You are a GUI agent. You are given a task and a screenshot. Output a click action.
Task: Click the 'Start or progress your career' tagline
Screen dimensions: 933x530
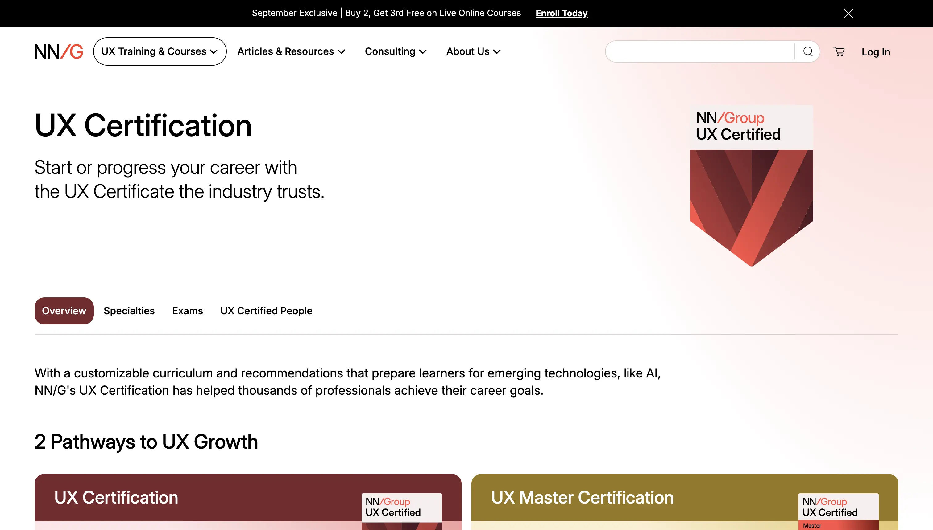coord(179,179)
